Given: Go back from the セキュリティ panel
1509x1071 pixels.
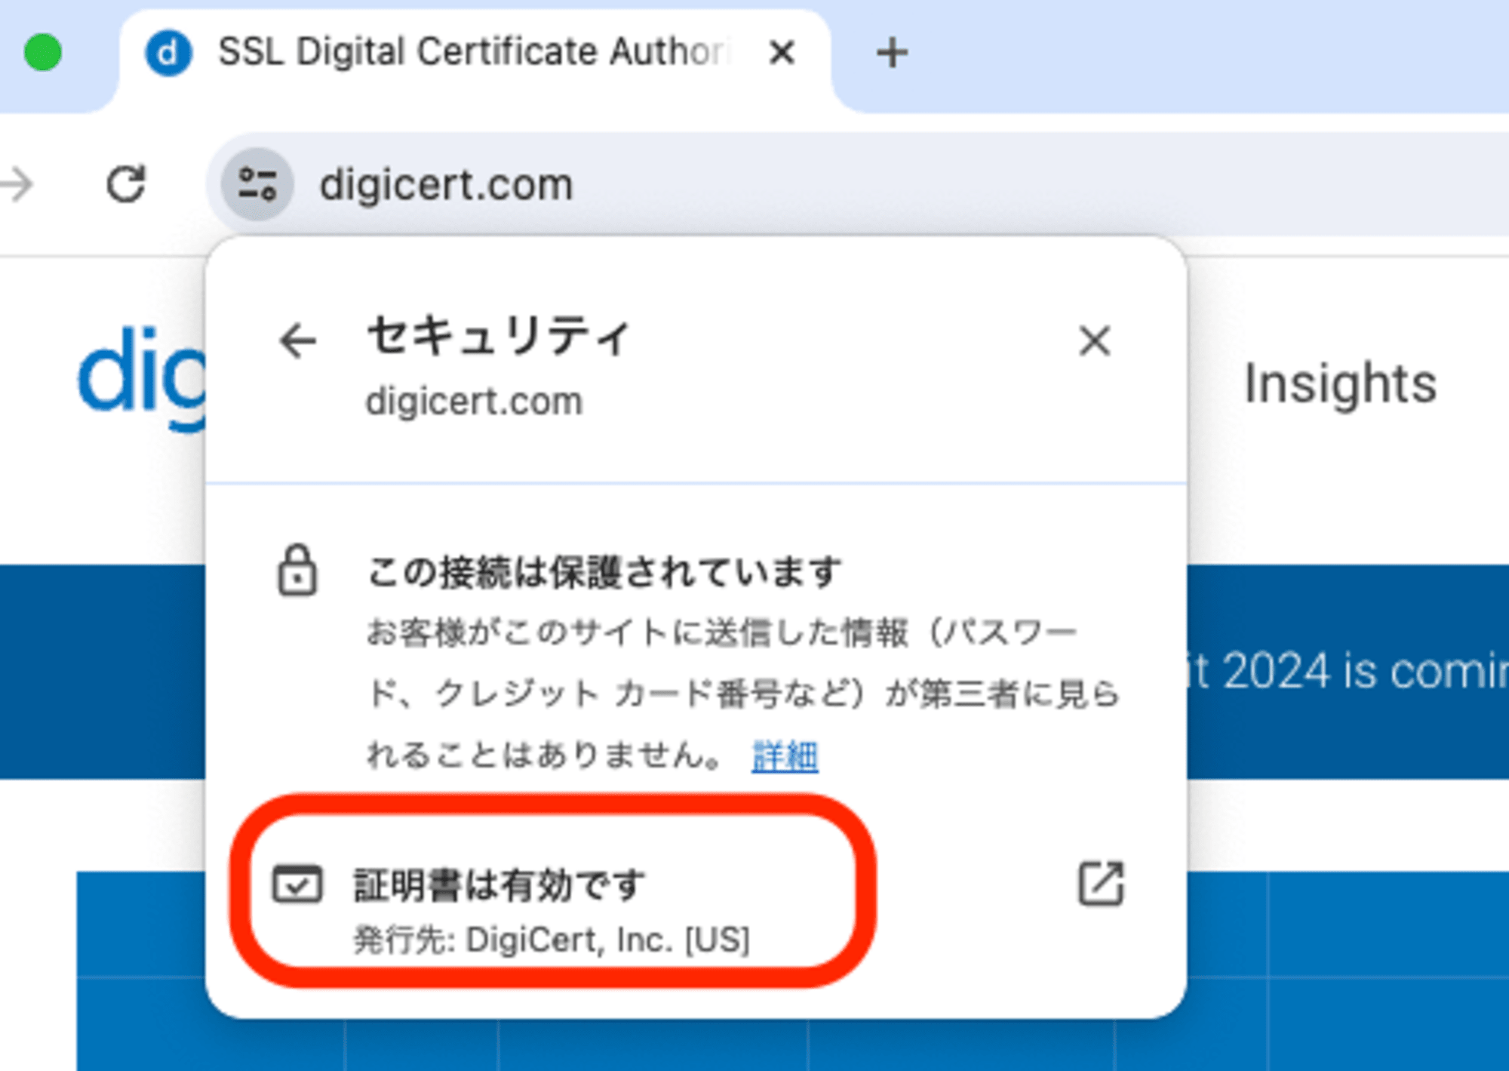Looking at the screenshot, I should click(x=298, y=341).
